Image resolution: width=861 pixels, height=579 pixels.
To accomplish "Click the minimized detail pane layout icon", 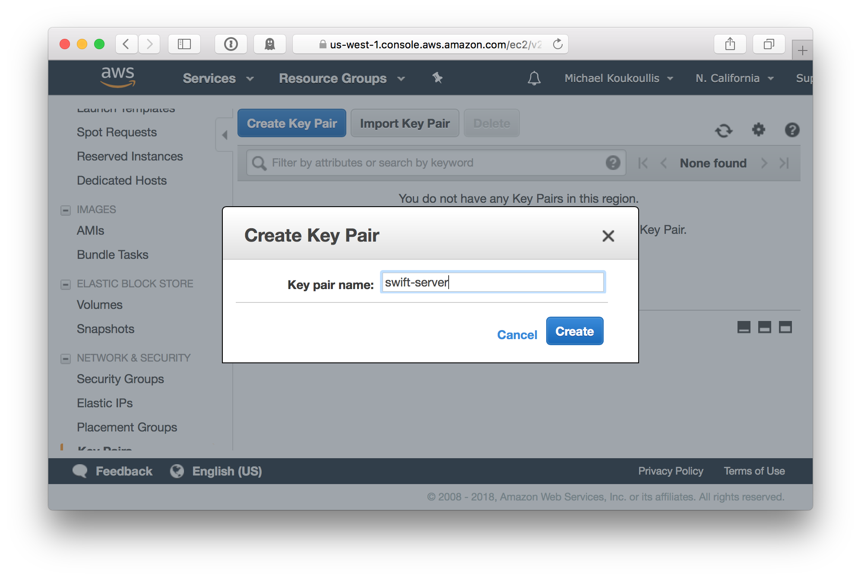I will pyautogui.click(x=744, y=327).
